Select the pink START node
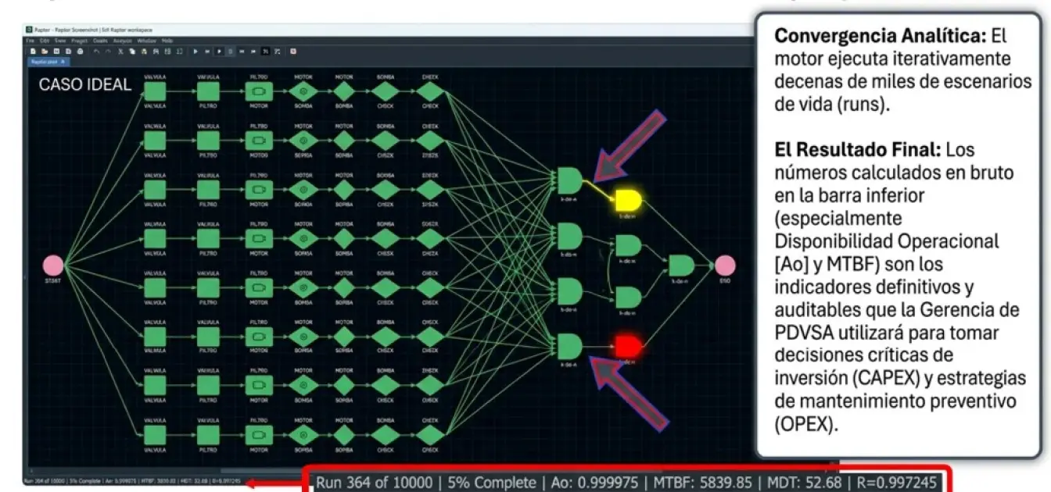 coord(52,266)
